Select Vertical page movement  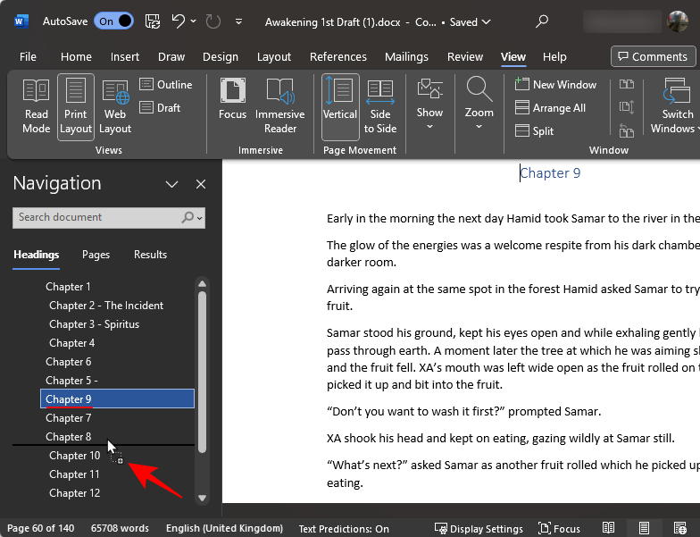click(x=340, y=106)
